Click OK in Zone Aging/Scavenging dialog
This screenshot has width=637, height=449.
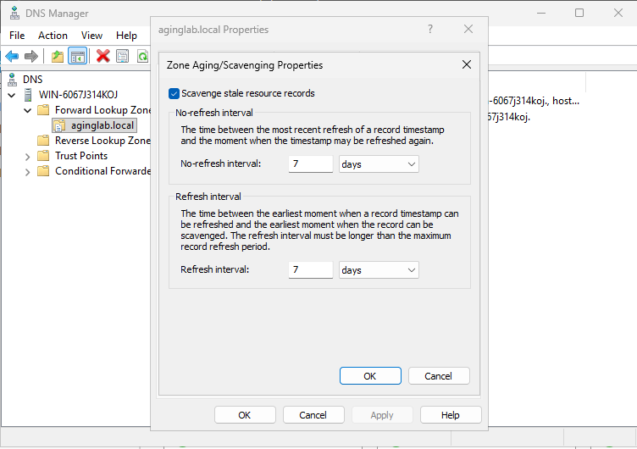[x=370, y=376]
